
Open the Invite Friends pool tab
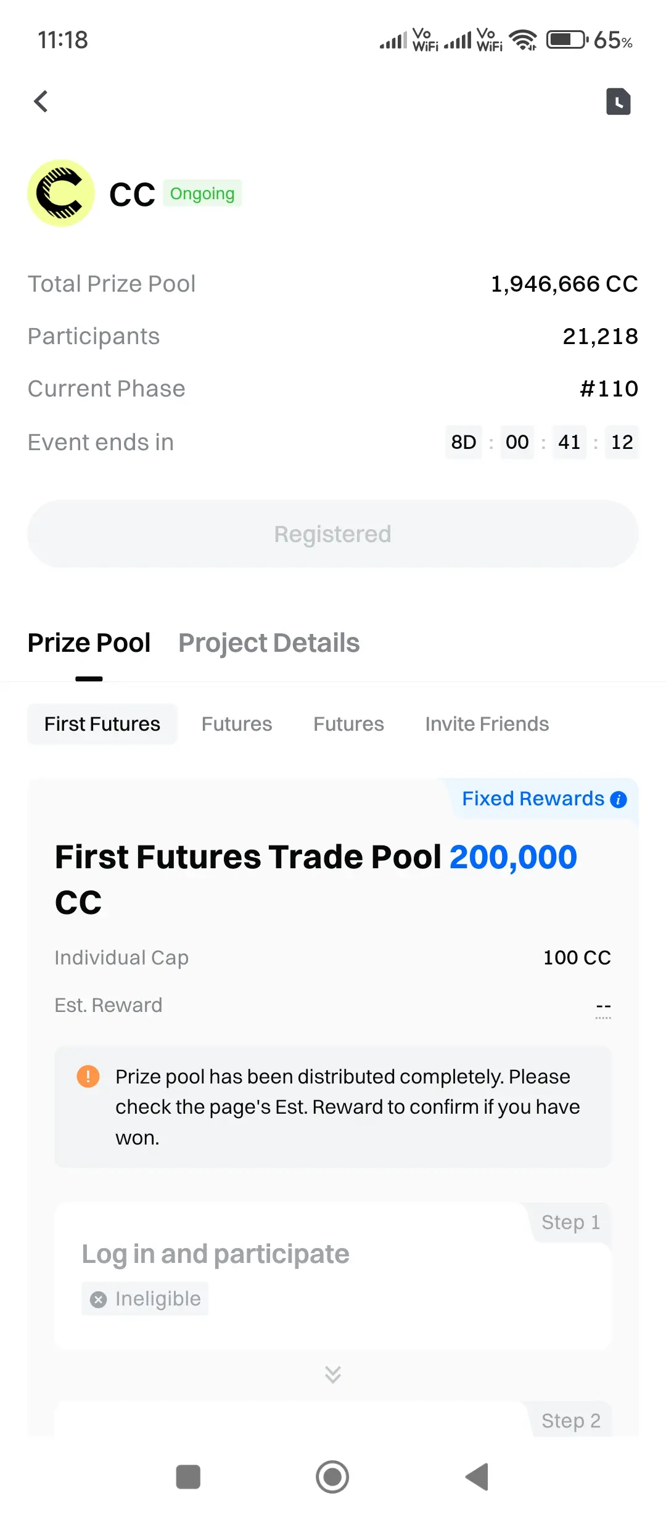[487, 724]
